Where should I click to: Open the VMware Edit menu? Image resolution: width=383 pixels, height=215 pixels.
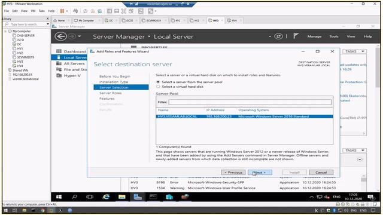coord(15,11)
